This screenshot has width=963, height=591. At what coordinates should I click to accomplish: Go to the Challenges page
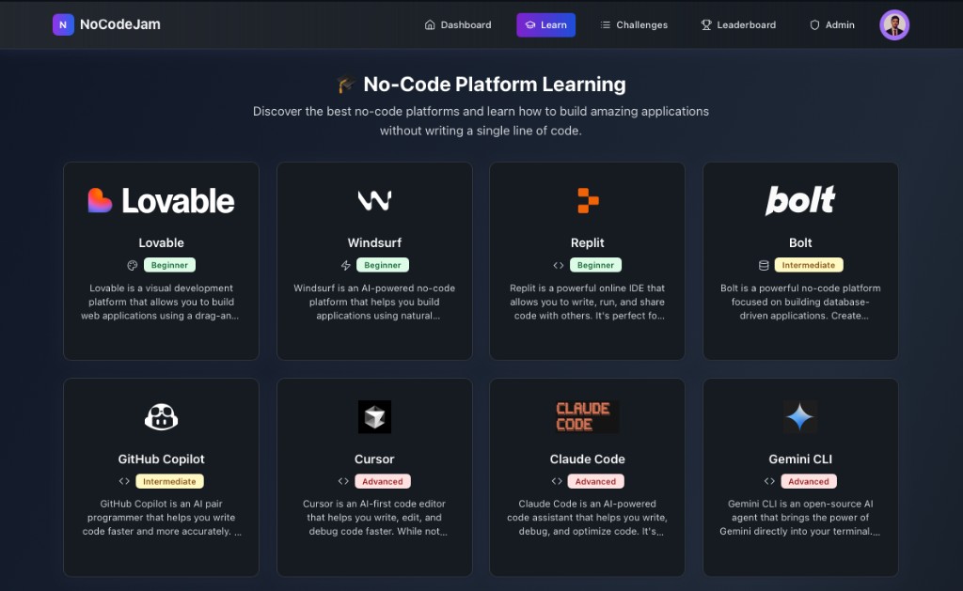(x=634, y=25)
